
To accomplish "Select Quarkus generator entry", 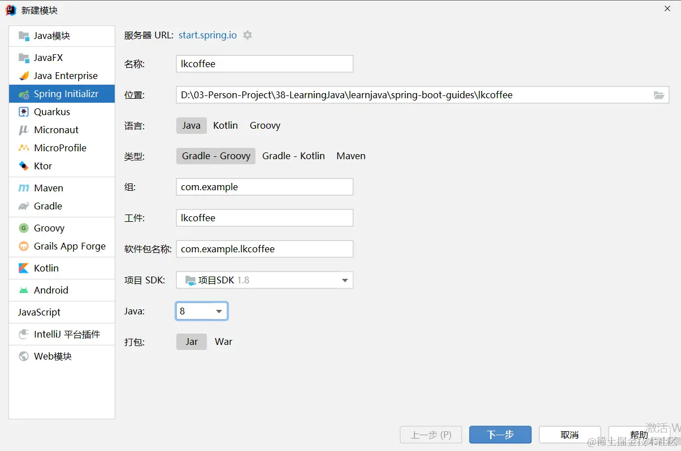I will (62, 112).
